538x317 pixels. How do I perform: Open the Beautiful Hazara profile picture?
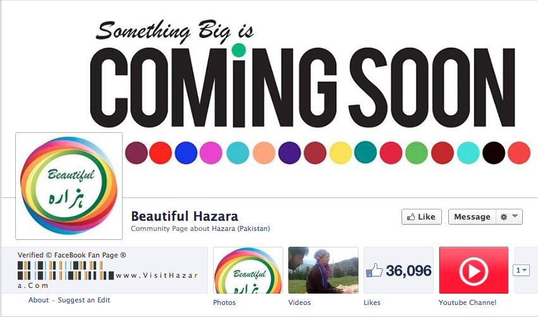point(69,186)
